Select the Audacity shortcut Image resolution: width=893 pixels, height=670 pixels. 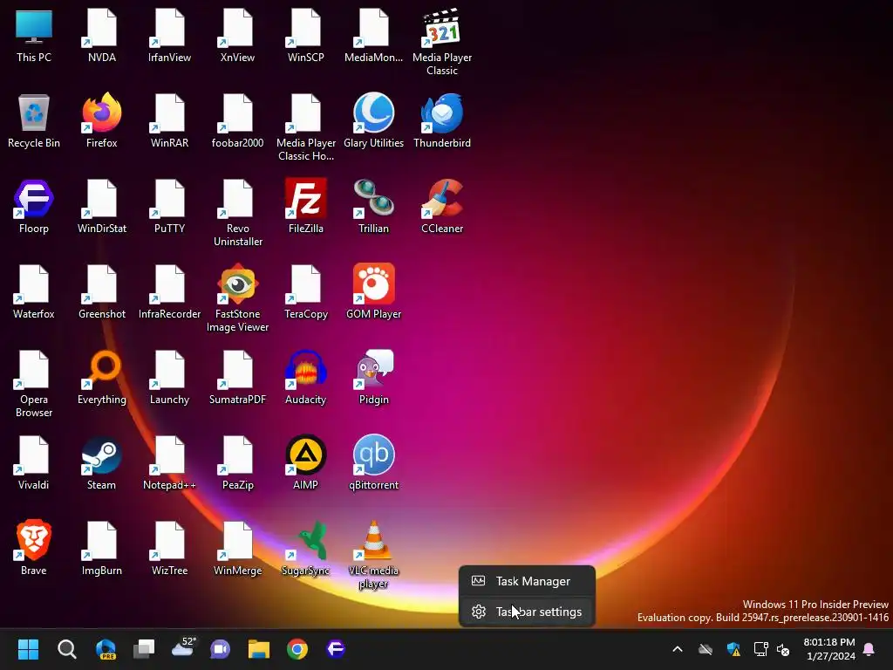pos(306,377)
